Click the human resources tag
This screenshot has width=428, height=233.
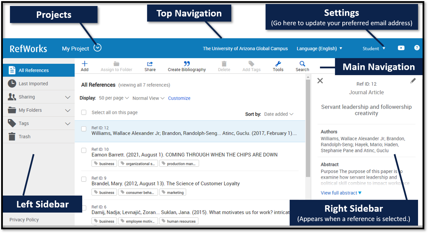179,221
